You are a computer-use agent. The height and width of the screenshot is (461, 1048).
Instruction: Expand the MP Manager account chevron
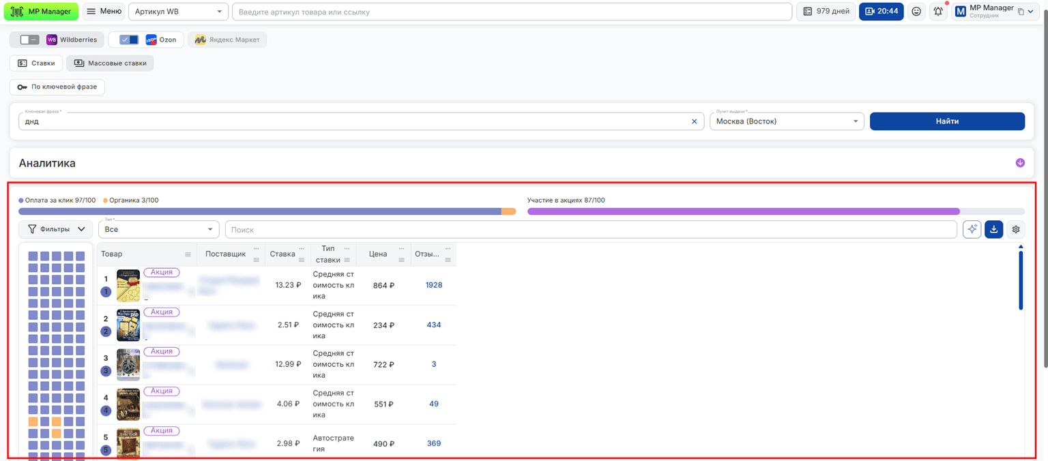tap(1030, 12)
